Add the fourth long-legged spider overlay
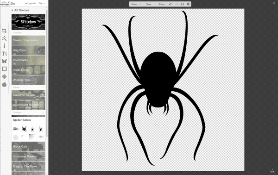Image resolution: width=278 pixels, height=175 pixels. tap(41, 129)
